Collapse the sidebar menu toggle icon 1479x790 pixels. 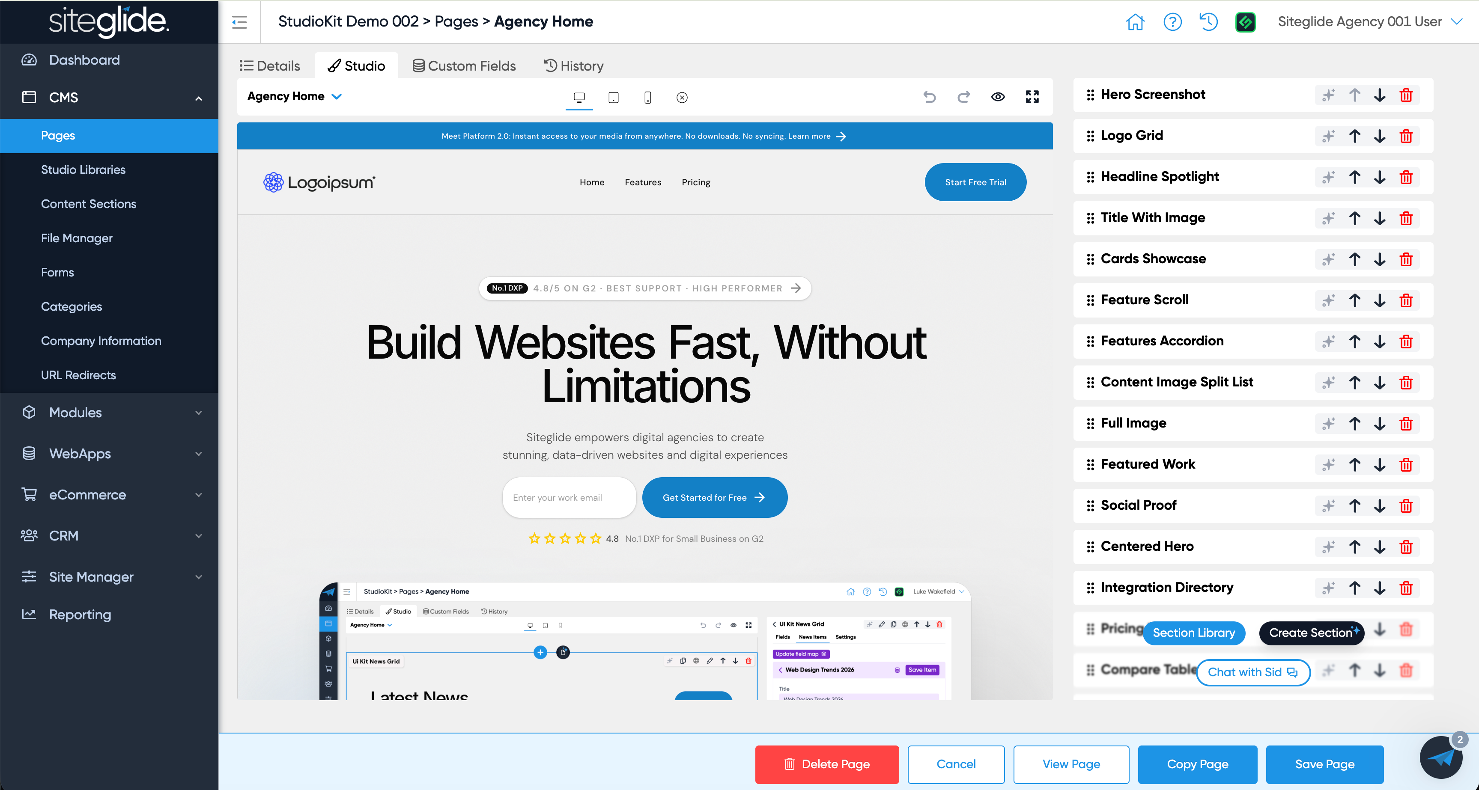click(x=239, y=22)
